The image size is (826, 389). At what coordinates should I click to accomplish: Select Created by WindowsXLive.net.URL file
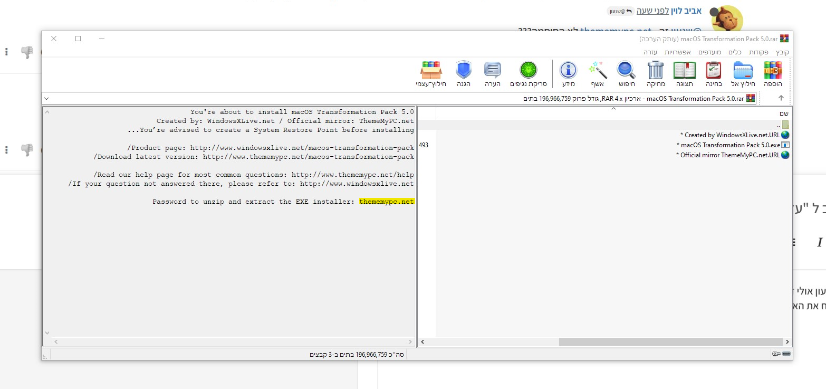pos(735,135)
